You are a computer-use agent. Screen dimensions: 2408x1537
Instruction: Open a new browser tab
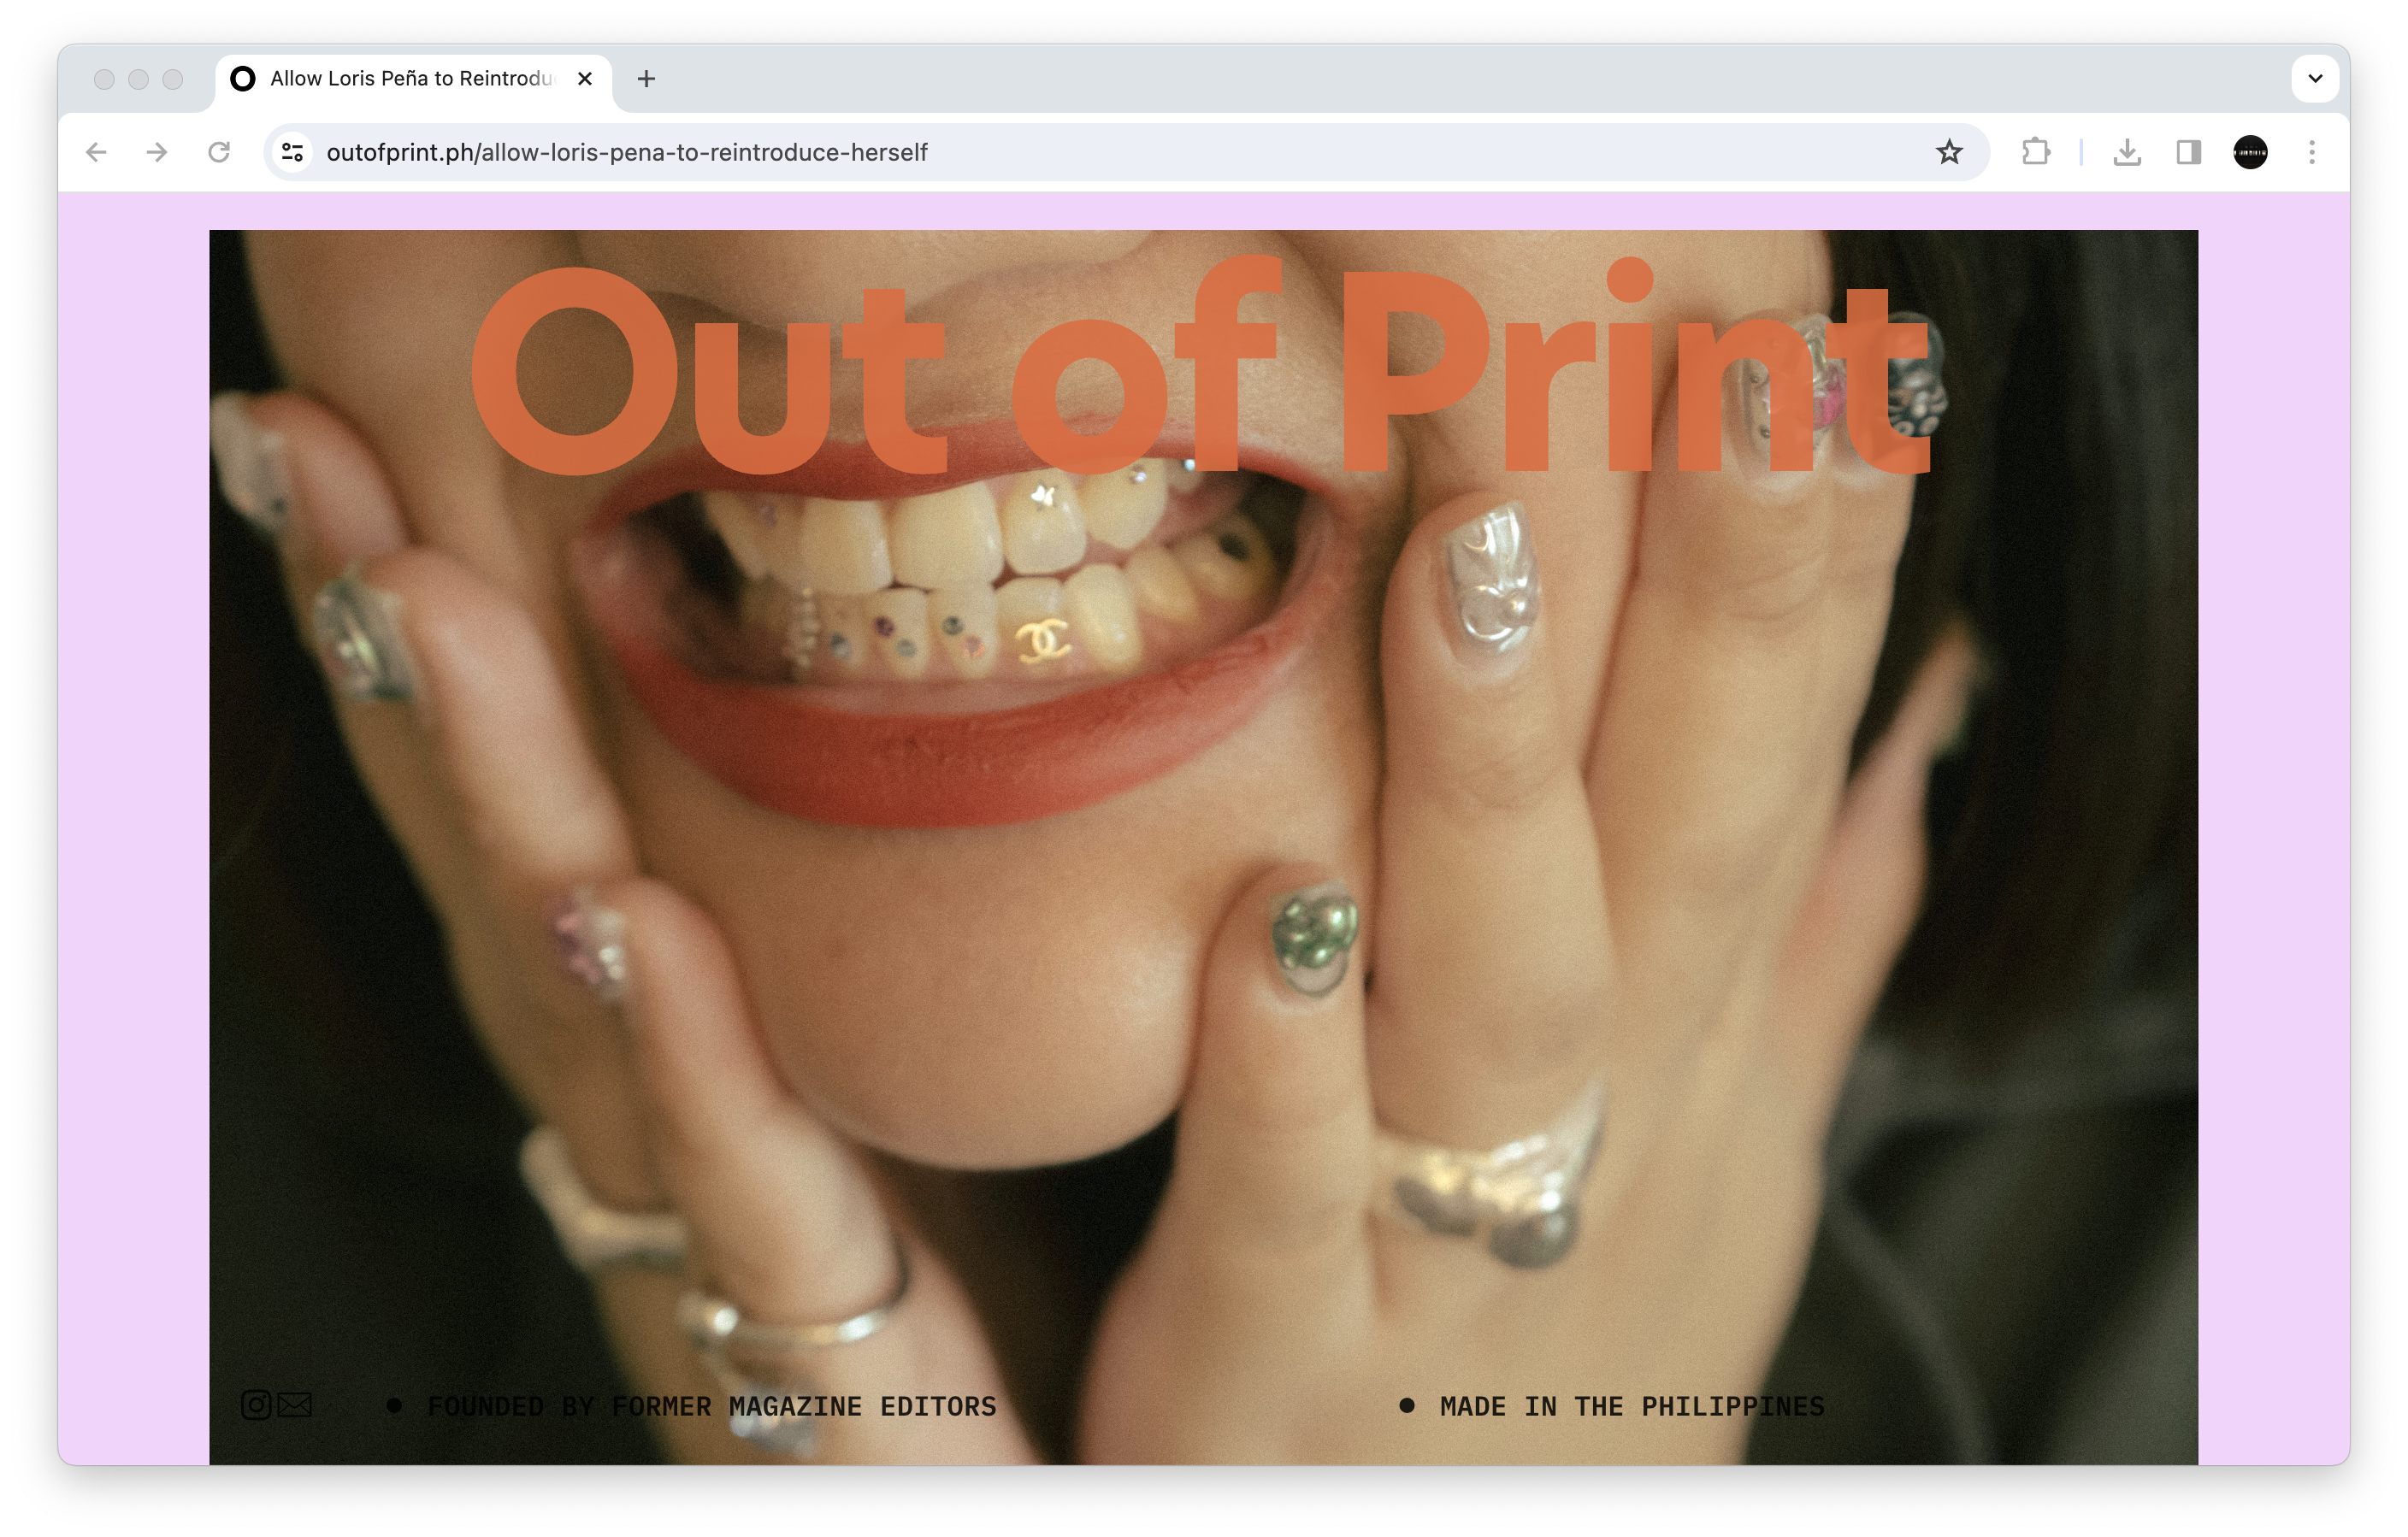(x=646, y=79)
